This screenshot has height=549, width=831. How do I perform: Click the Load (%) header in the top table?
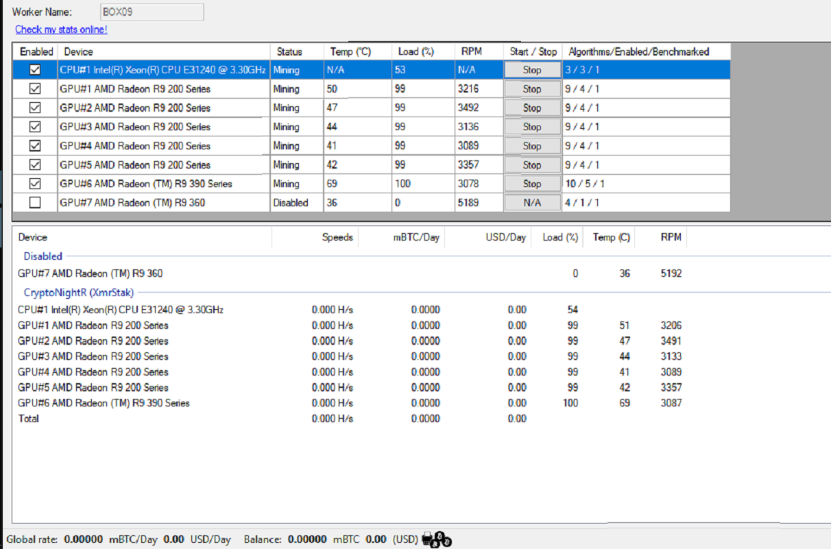422,51
